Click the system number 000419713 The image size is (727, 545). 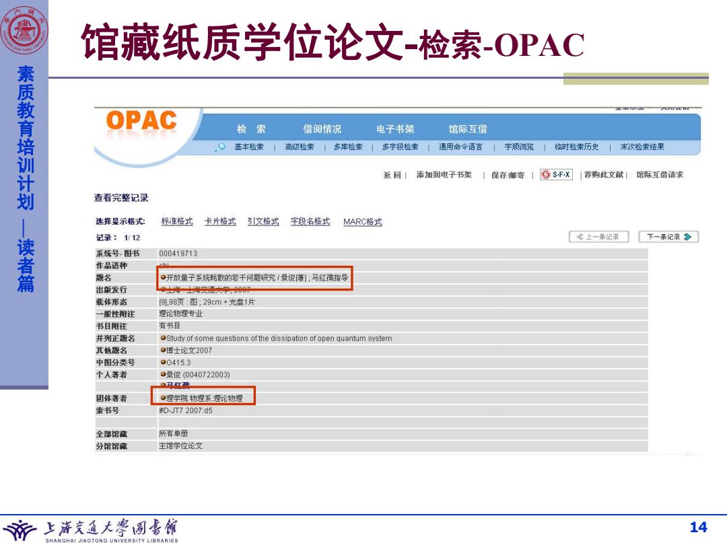pos(178,254)
